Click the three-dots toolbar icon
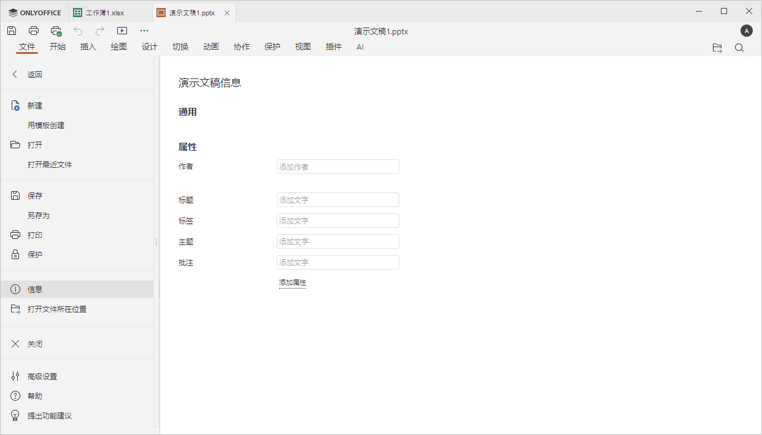 point(144,30)
